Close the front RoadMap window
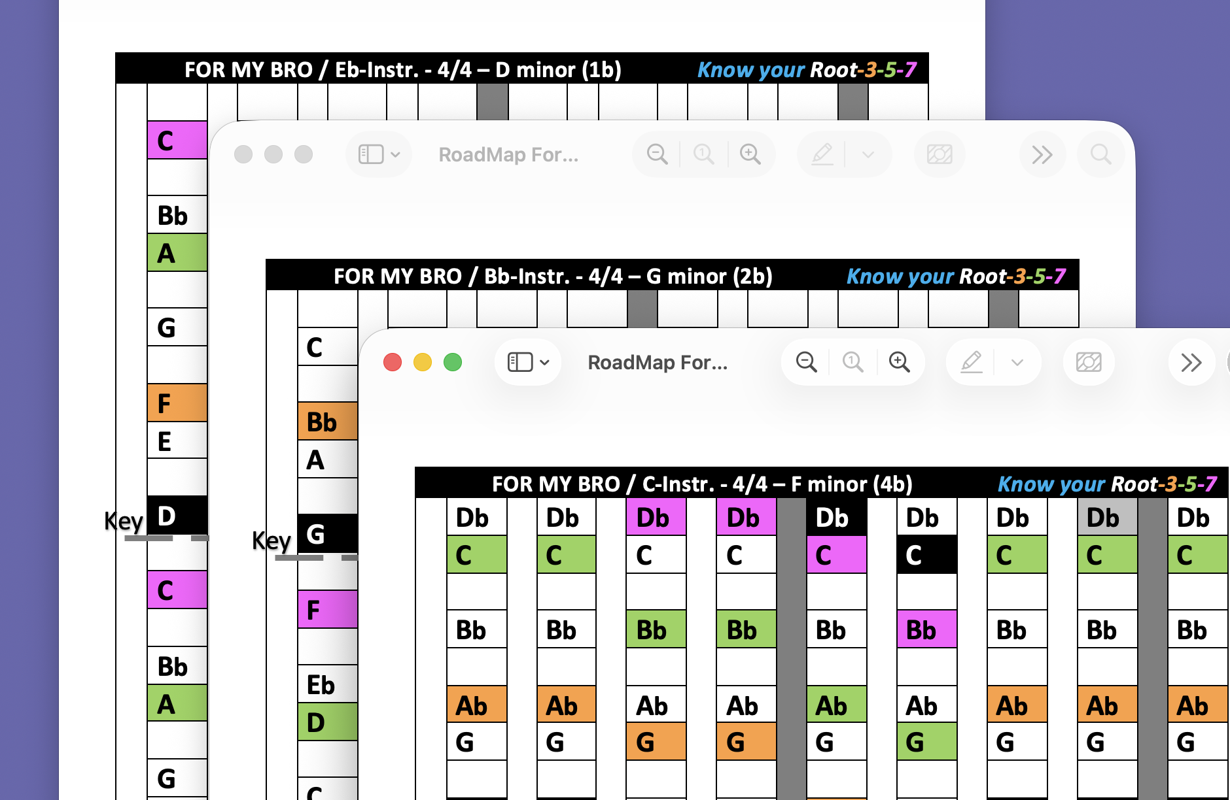1230x800 pixels. [393, 362]
